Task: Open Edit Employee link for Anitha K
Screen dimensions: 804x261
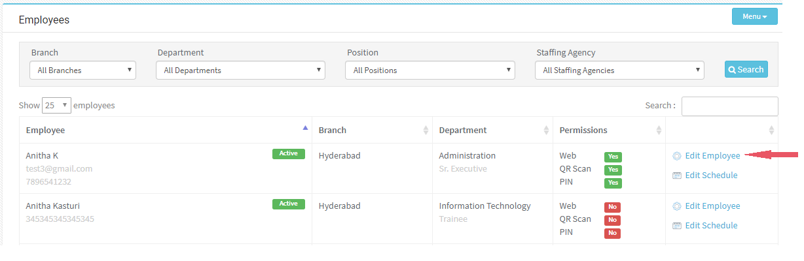Action: [x=712, y=156]
